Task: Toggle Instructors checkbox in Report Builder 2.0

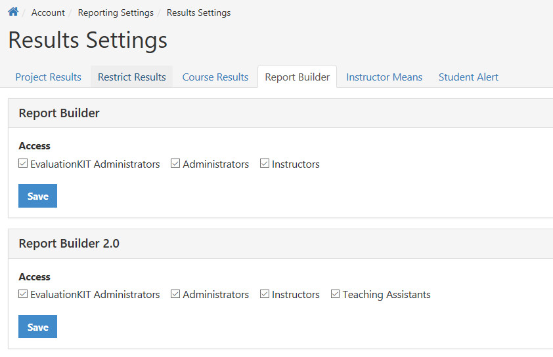Action: click(x=265, y=293)
